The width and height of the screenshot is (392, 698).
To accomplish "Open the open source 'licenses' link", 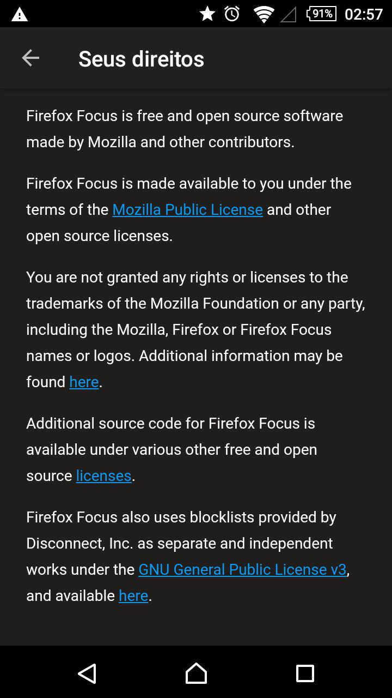I will 103,476.
